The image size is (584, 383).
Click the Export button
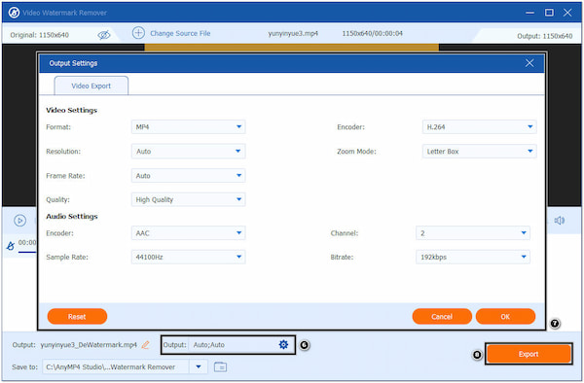point(529,354)
